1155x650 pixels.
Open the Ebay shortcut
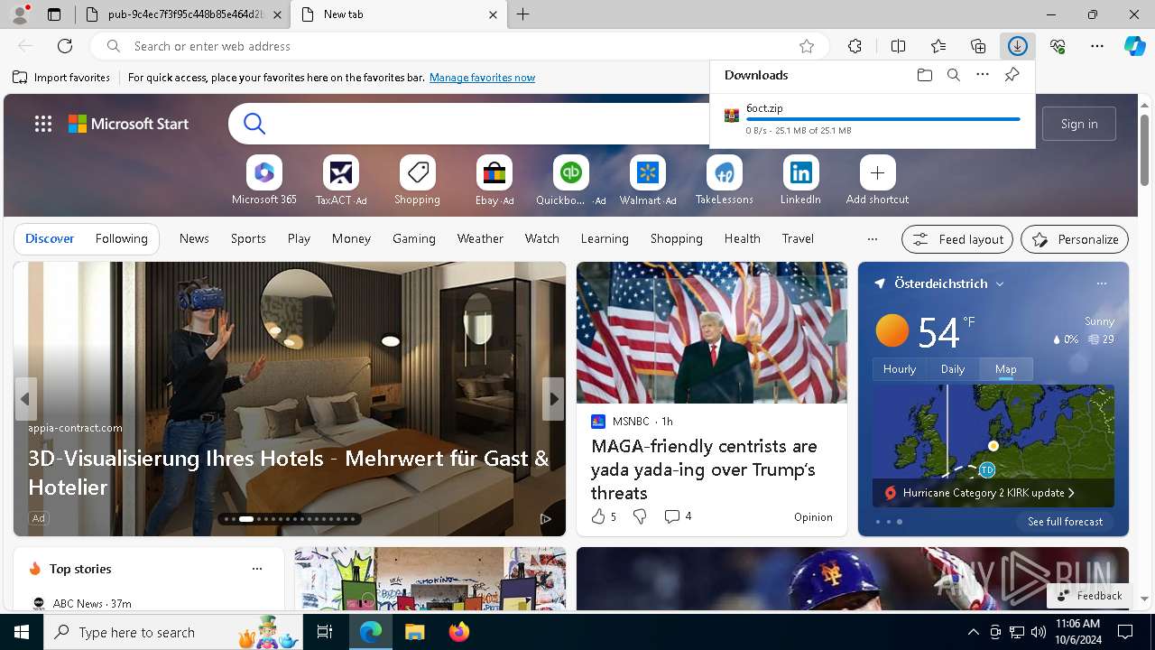coord(494,181)
